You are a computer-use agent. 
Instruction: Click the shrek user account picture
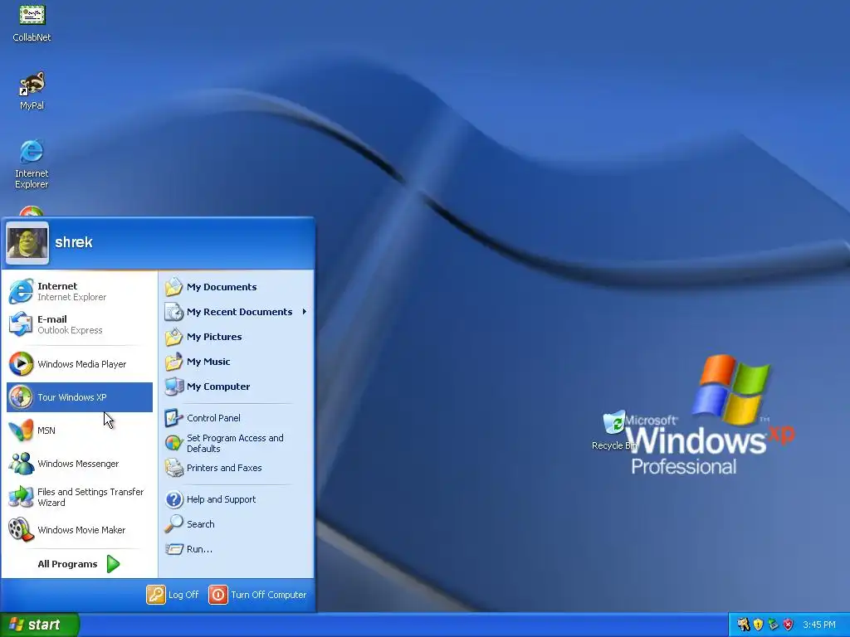point(27,243)
